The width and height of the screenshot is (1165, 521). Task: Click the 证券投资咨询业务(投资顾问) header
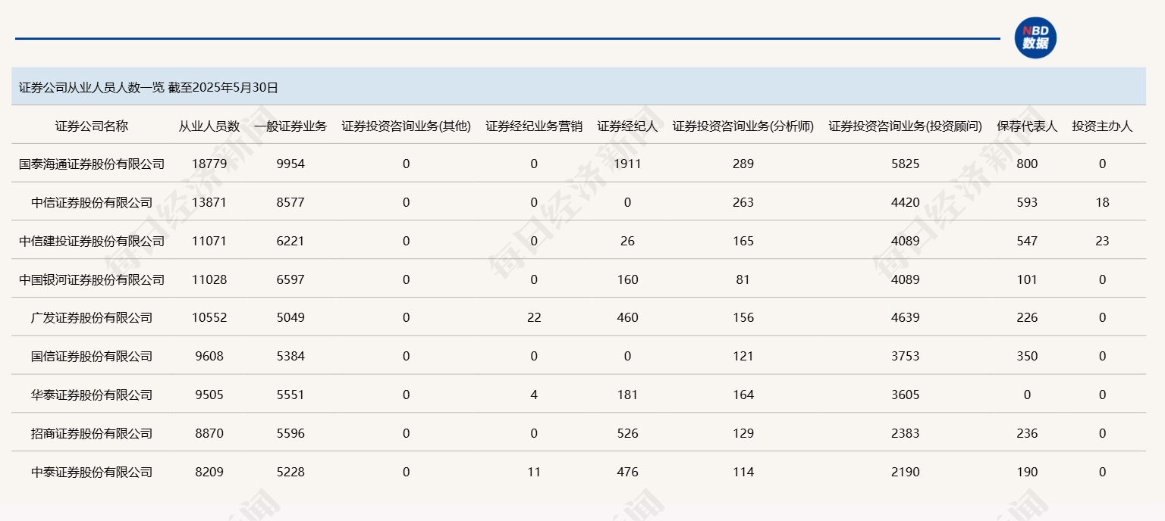(906, 126)
